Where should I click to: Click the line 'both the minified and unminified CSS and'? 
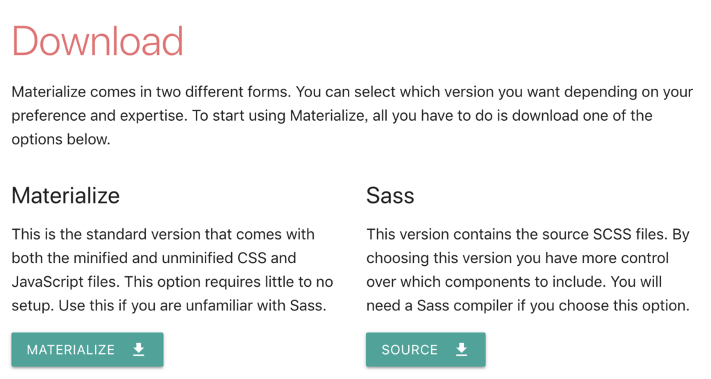tap(154, 258)
